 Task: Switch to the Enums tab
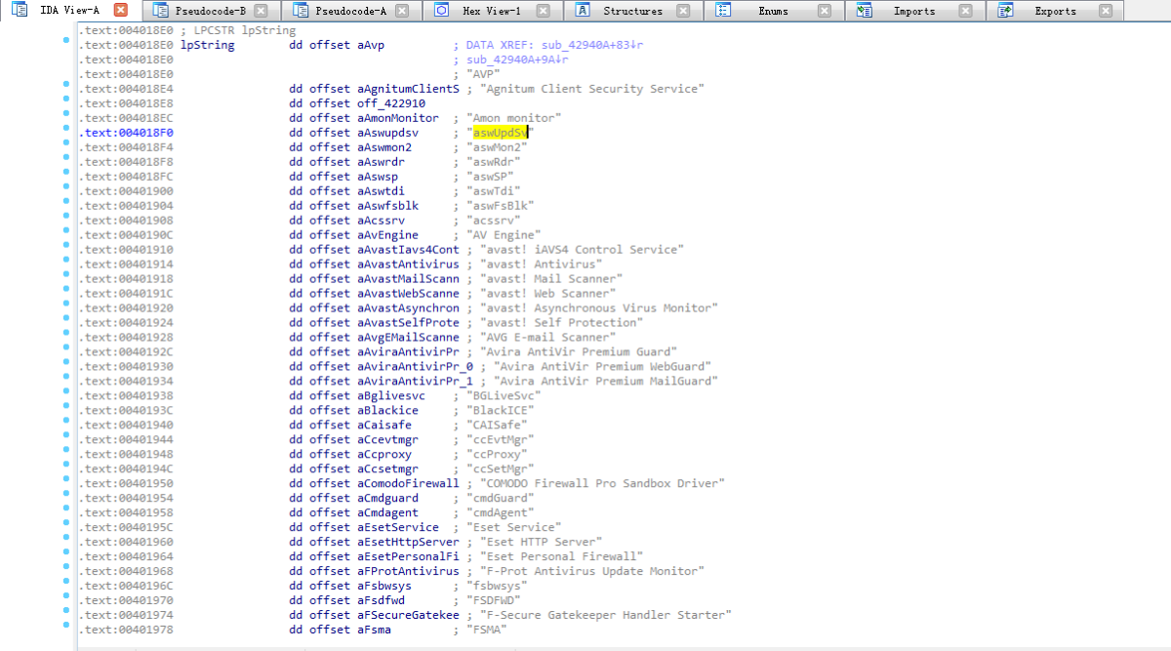pos(774,12)
